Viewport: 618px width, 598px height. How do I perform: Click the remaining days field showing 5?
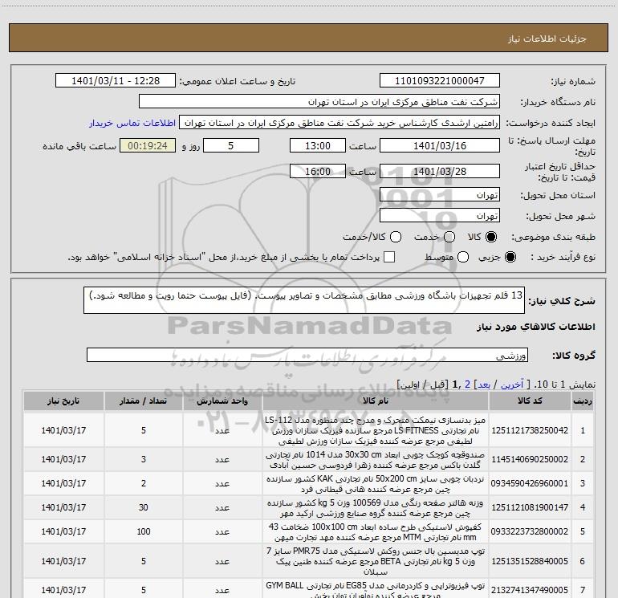click(x=231, y=145)
